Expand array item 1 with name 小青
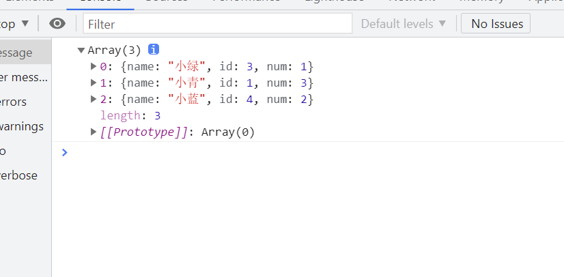Viewport: 564px width, 277px height. click(x=94, y=83)
